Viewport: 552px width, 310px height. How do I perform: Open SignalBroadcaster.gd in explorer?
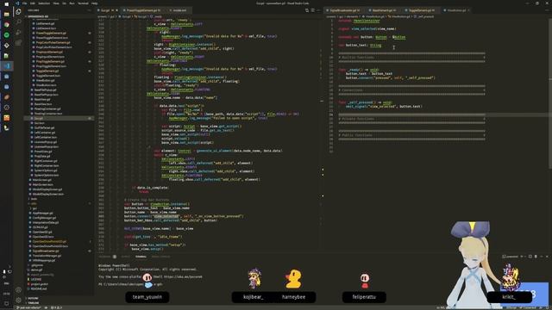pos(46,251)
